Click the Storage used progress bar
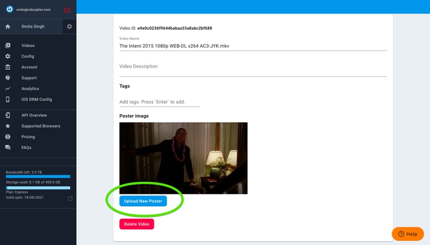 [38, 188]
